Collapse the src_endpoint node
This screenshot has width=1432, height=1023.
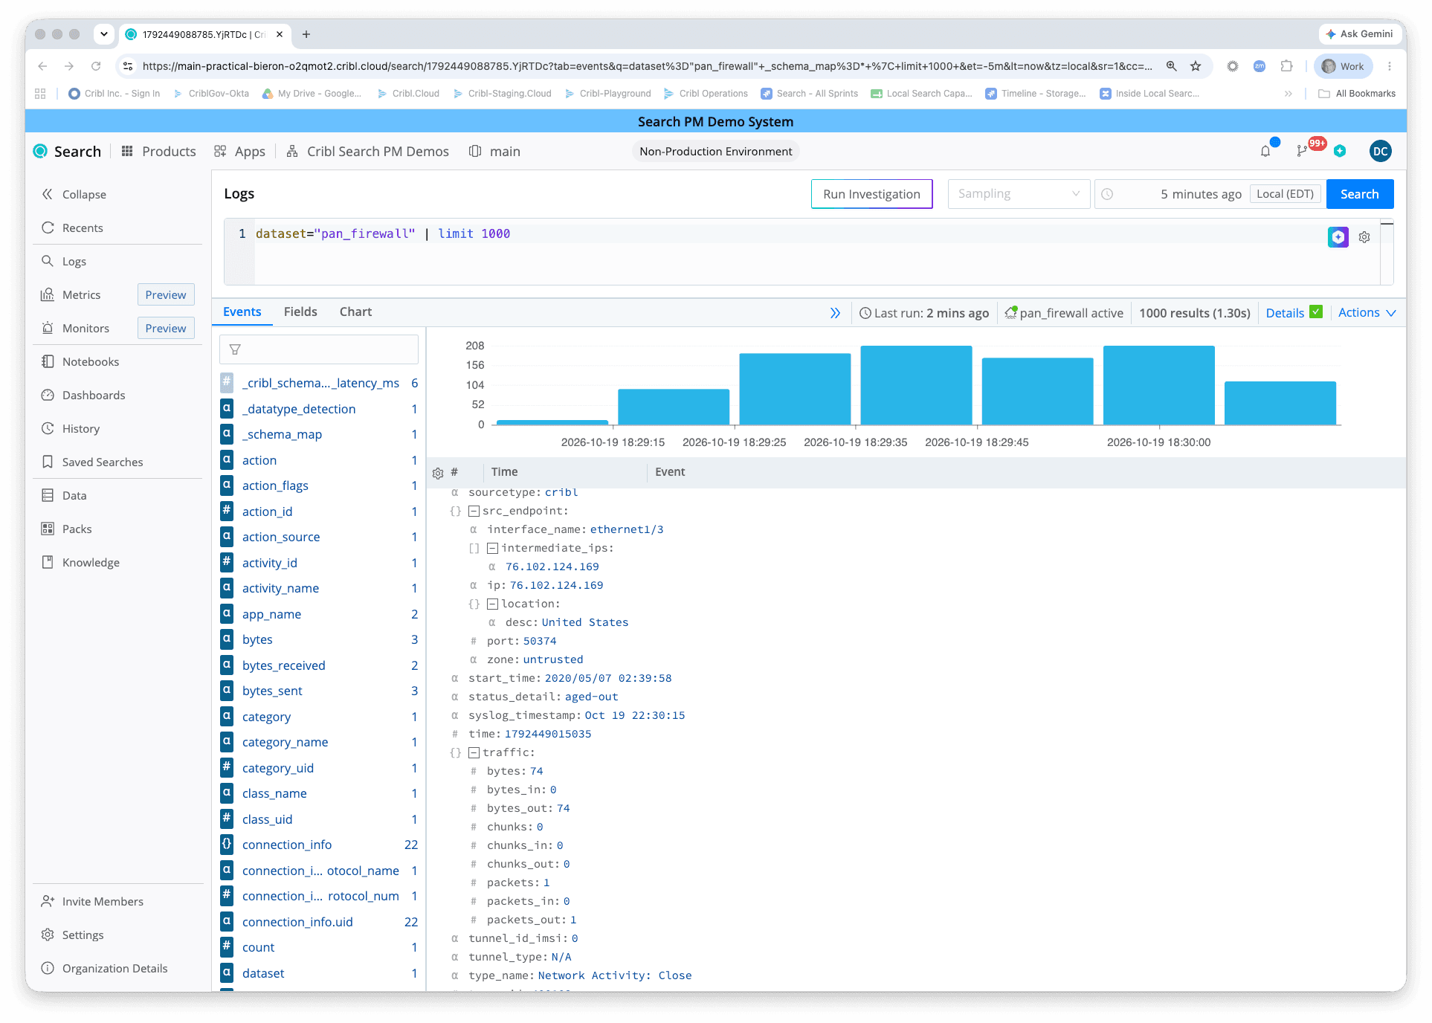pos(474,511)
